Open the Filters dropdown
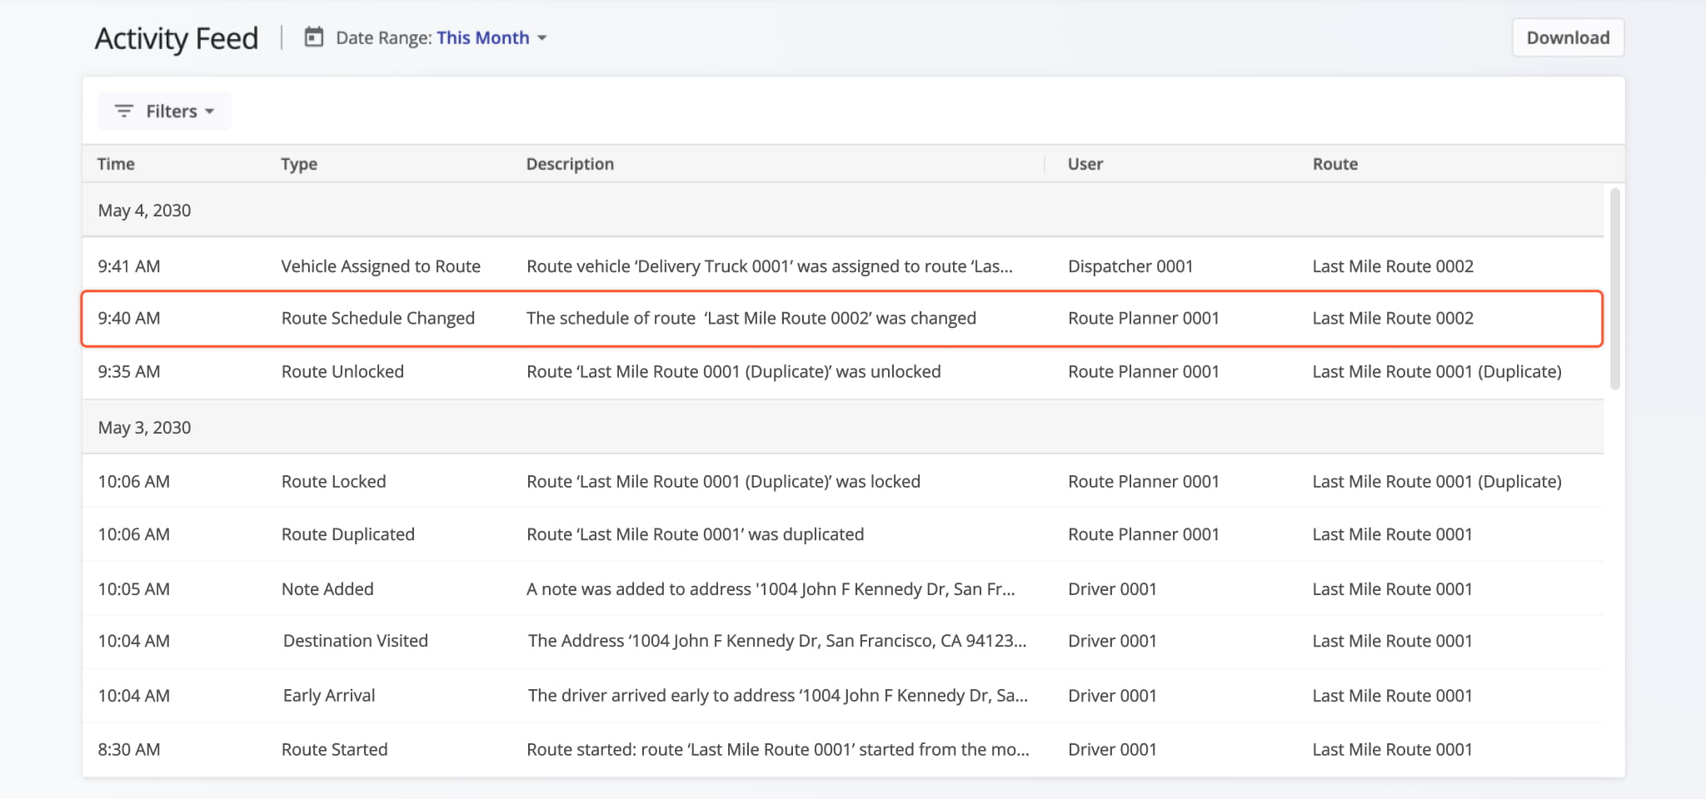This screenshot has height=799, width=1706. point(164,111)
